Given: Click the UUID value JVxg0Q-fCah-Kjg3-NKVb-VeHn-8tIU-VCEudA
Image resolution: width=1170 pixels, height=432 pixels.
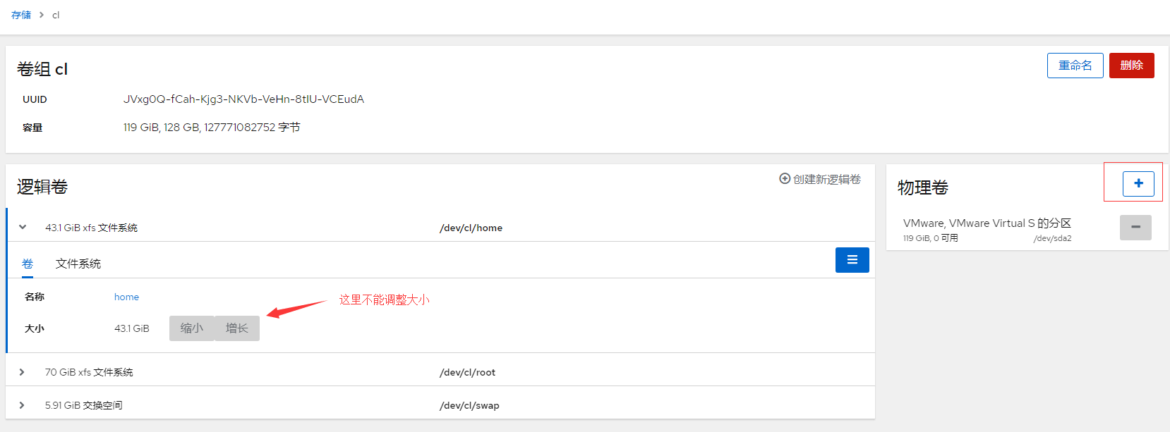Looking at the screenshot, I should (x=243, y=99).
